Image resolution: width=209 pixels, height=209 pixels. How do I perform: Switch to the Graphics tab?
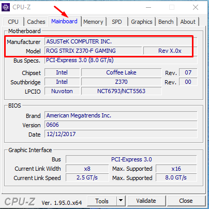[x=142, y=22]
